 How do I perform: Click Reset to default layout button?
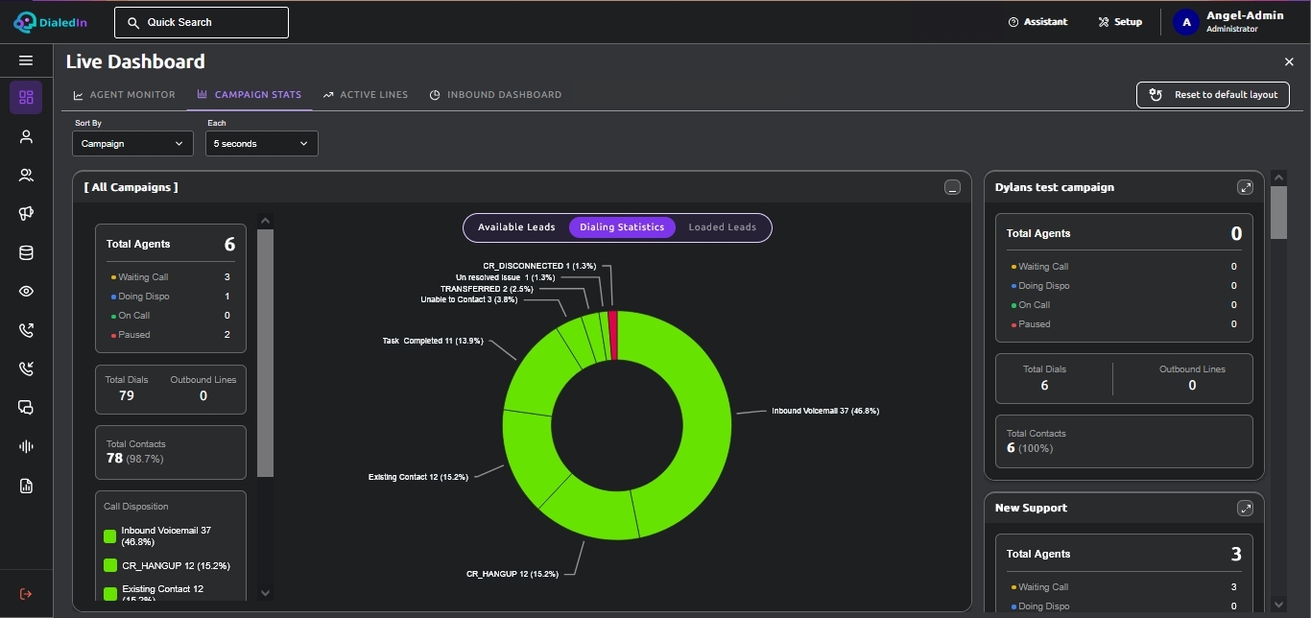(x=1213, y=95)
